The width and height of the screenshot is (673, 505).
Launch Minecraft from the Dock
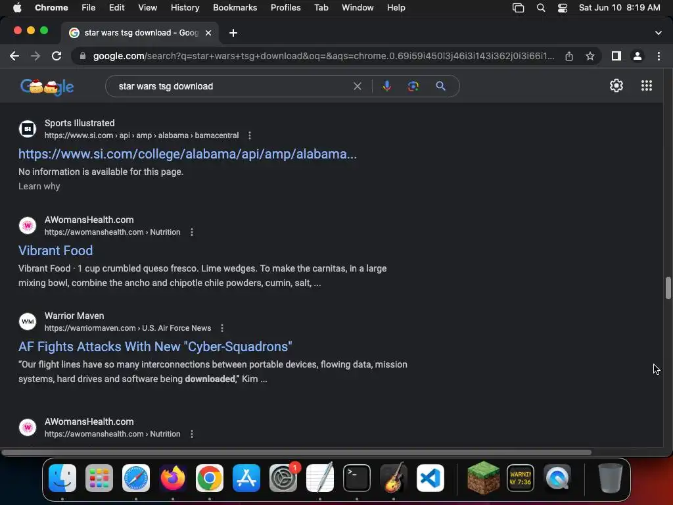pos(483,477)
